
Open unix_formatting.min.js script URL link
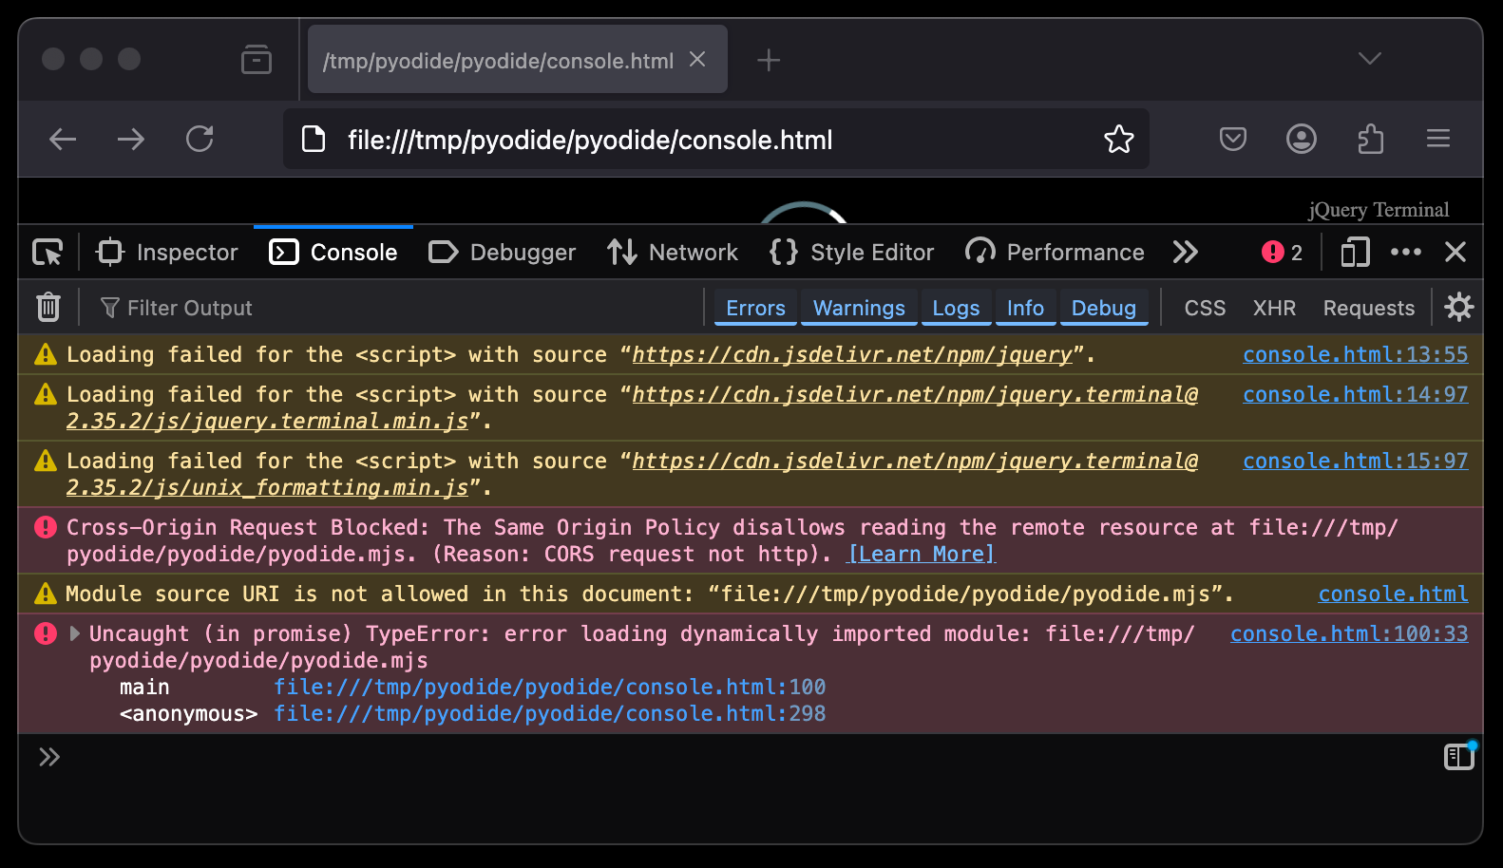pyautogui.click(x=632, y=474)
